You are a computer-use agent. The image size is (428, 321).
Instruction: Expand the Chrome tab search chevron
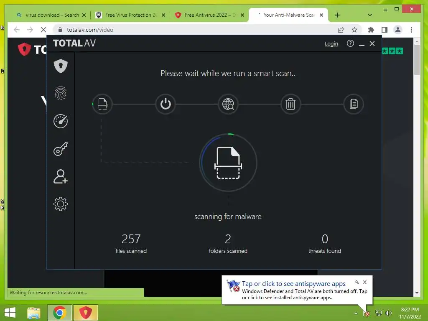[x=370, y=15]
